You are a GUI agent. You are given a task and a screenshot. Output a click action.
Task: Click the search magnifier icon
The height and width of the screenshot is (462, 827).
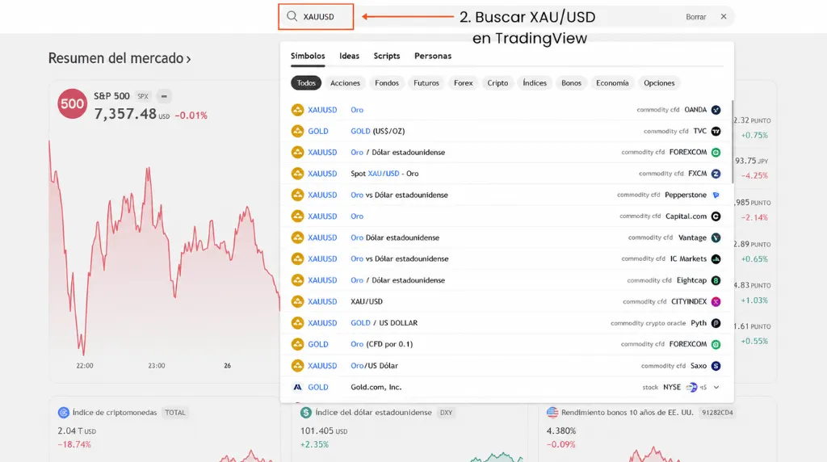click(292, 16)
